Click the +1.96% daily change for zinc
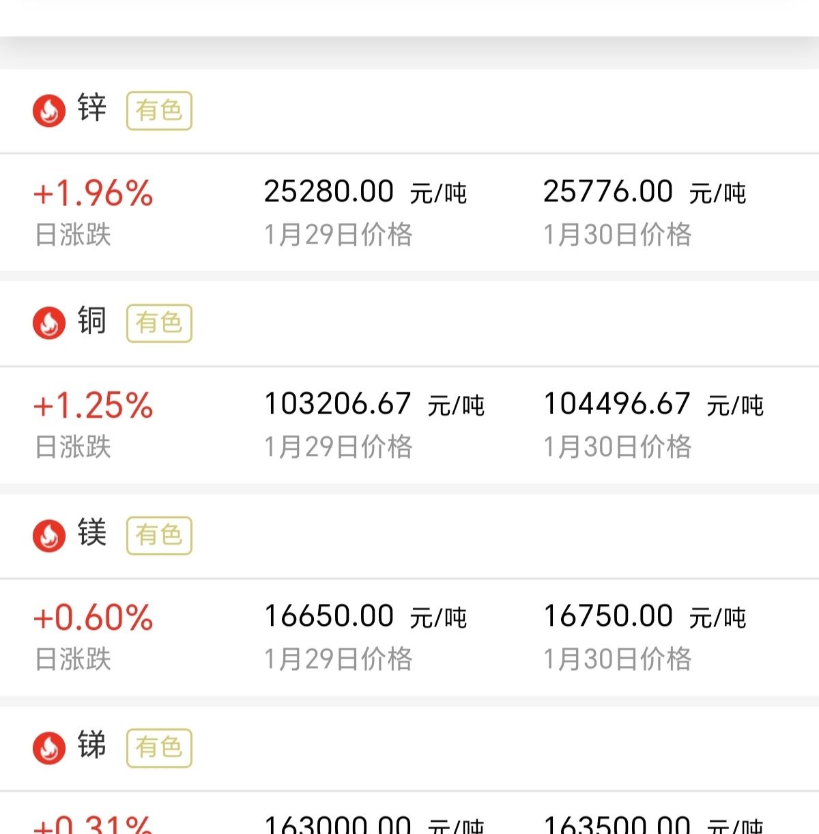819x834 pixels. 94,193
